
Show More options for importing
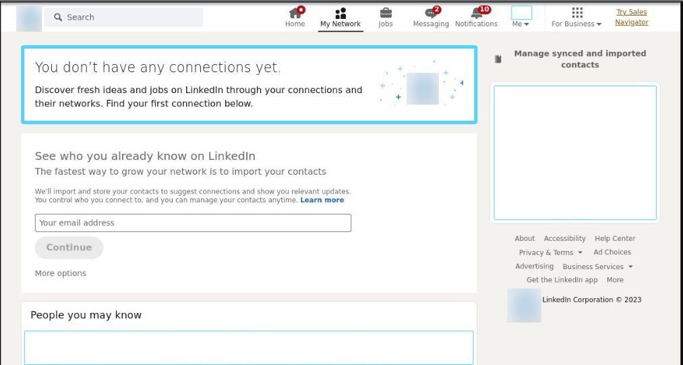[x=61, y=273]
